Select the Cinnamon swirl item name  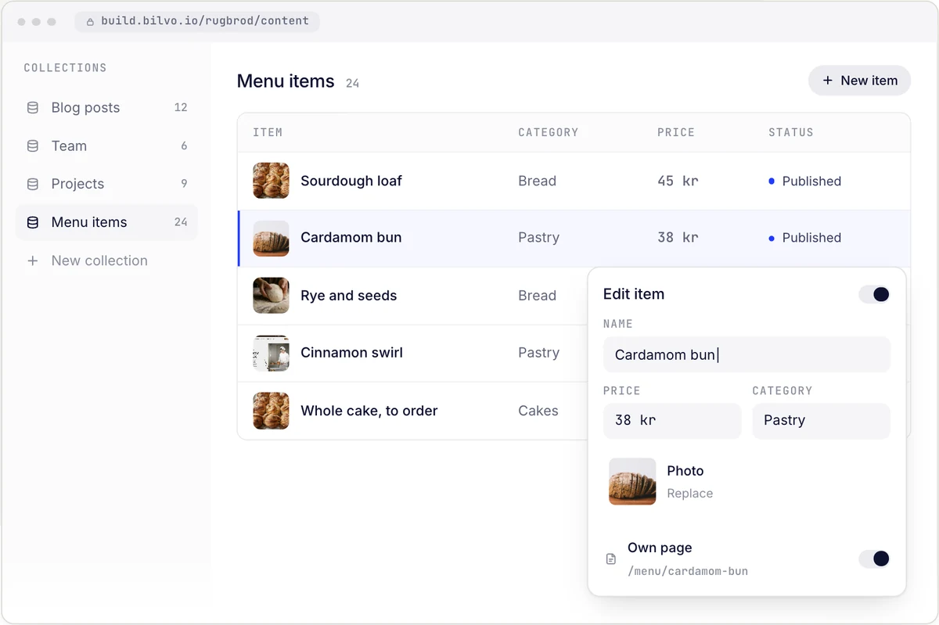pyautogui.click(x=352, y=353)
